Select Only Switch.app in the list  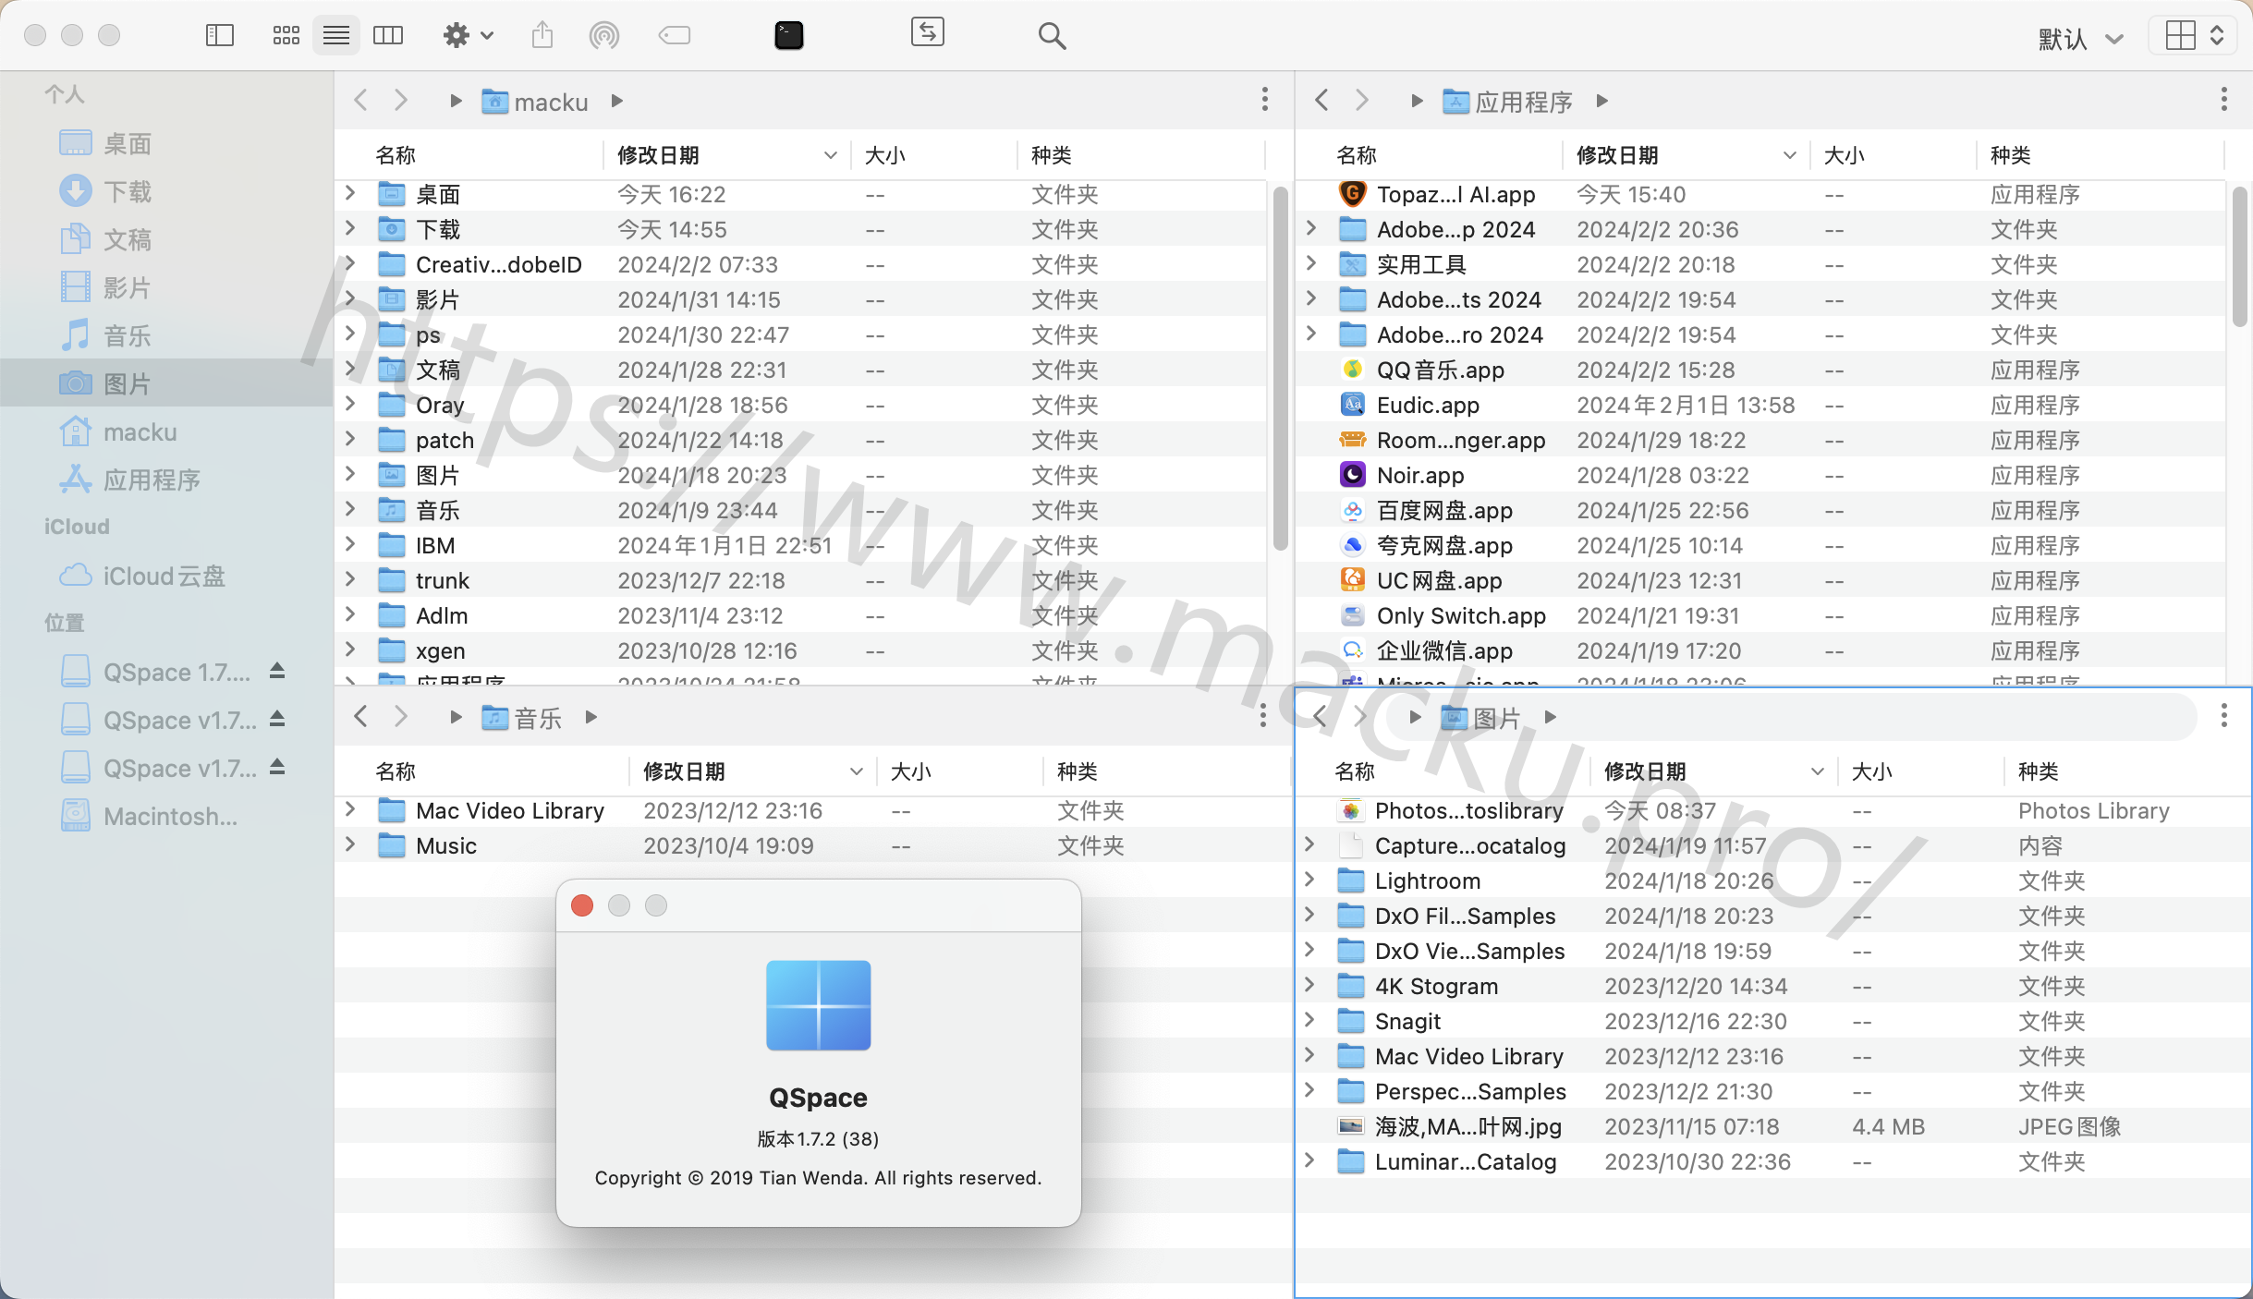click(1760, 615)
